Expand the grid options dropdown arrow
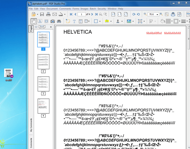This screenshot has width=190, height=149. [x=144, y=21]
